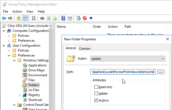
Task: Click the Back arrow toolbar button
Action: point(4,18)
